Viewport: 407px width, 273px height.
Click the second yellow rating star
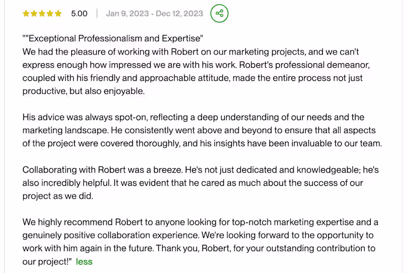coord(34,14)
